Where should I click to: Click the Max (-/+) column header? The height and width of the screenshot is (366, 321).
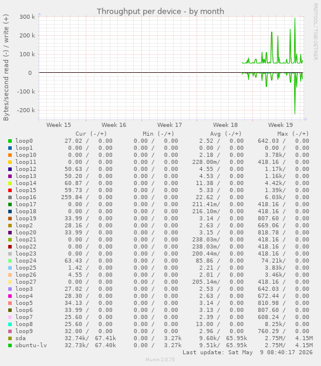coord(293,134)
